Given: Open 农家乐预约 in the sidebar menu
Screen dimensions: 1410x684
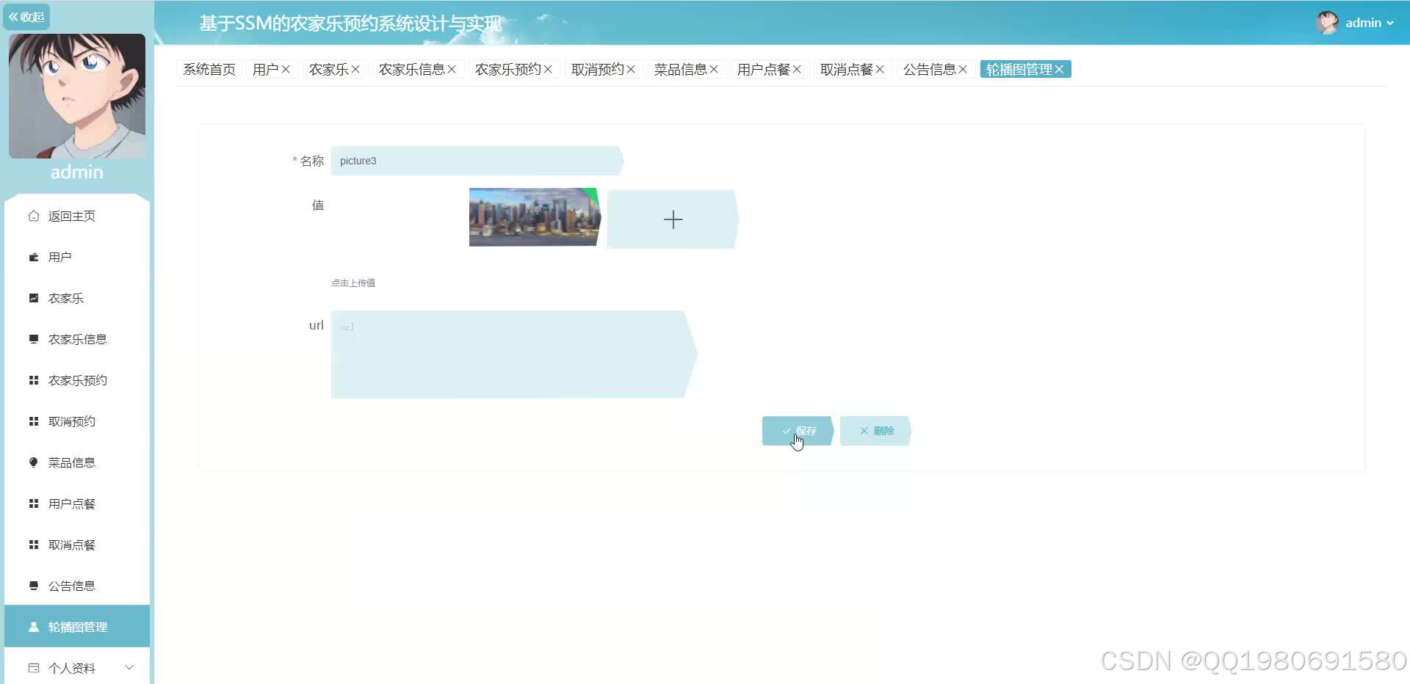Looking at the screenshot, I should pyautogui.click(x=77, y=380).
